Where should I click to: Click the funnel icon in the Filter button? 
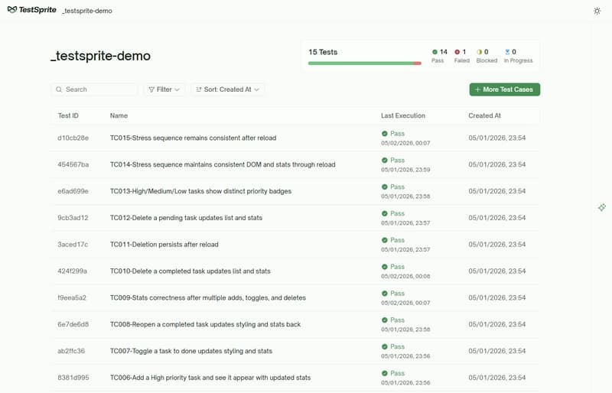click(x=151, y=89)
